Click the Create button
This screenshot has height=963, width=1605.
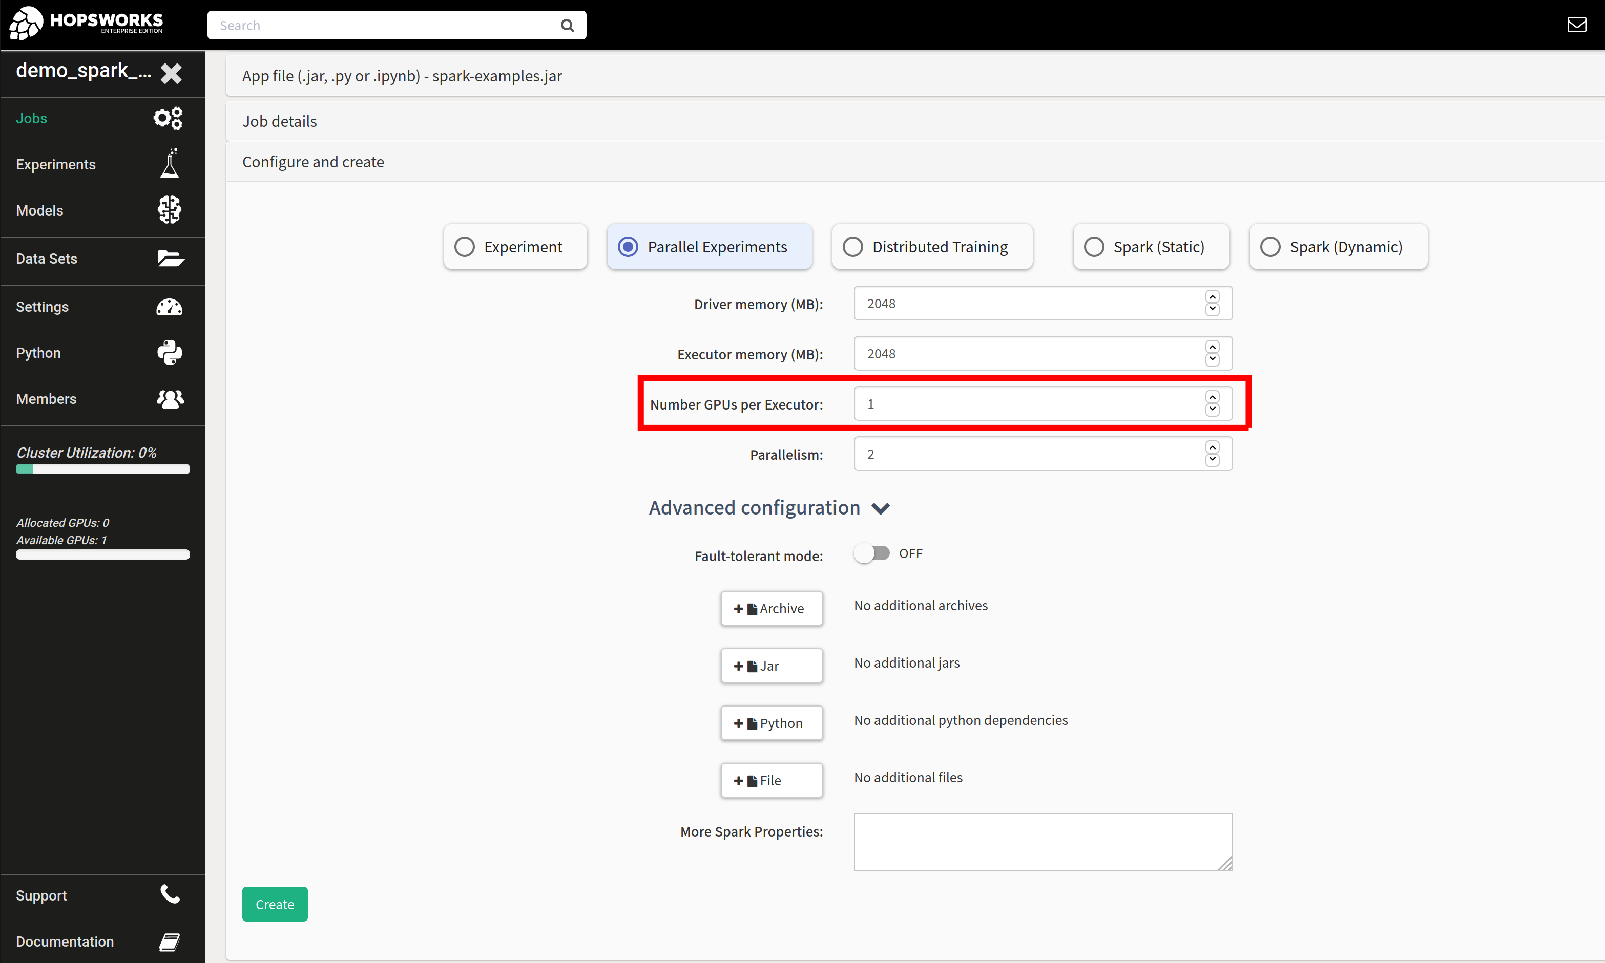coord(274,903)
